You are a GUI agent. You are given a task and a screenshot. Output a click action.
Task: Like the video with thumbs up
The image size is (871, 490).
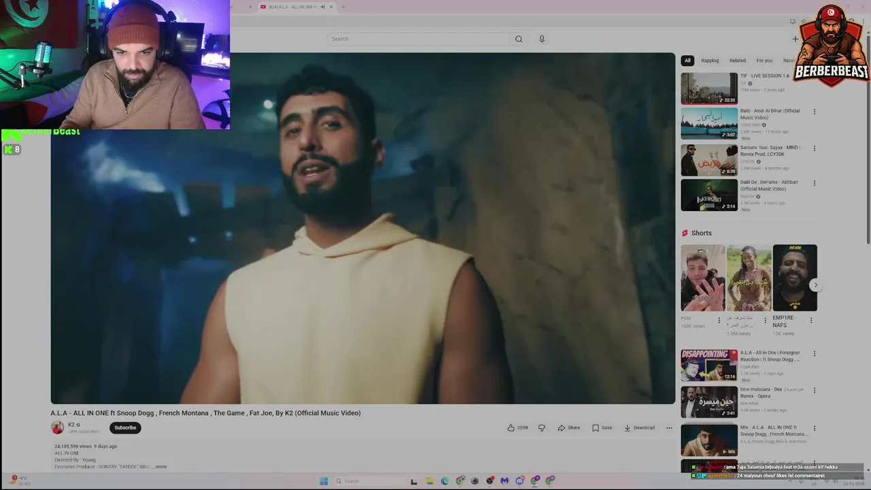coord(517,428)
